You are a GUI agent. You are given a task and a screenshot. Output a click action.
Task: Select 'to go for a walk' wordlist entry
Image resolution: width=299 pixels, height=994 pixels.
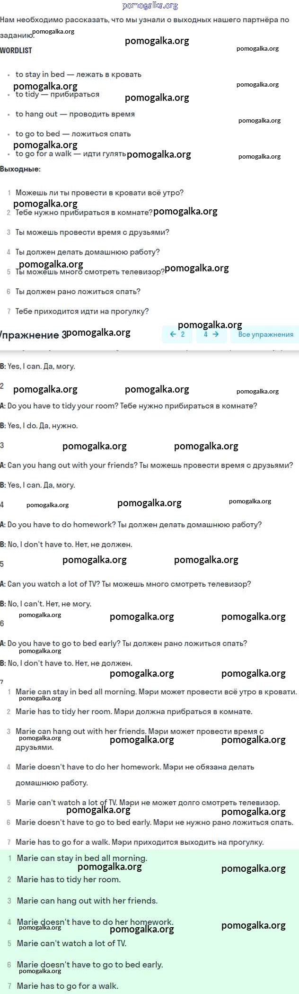(70, 154)
